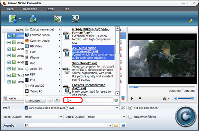Viewport: 199px width, 131px height.
Task: Select the Common Video category
Action: (x=42, y=35)
